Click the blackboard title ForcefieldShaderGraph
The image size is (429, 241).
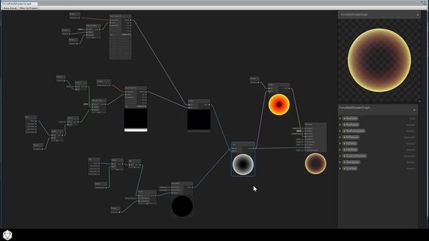coord(355,108)
